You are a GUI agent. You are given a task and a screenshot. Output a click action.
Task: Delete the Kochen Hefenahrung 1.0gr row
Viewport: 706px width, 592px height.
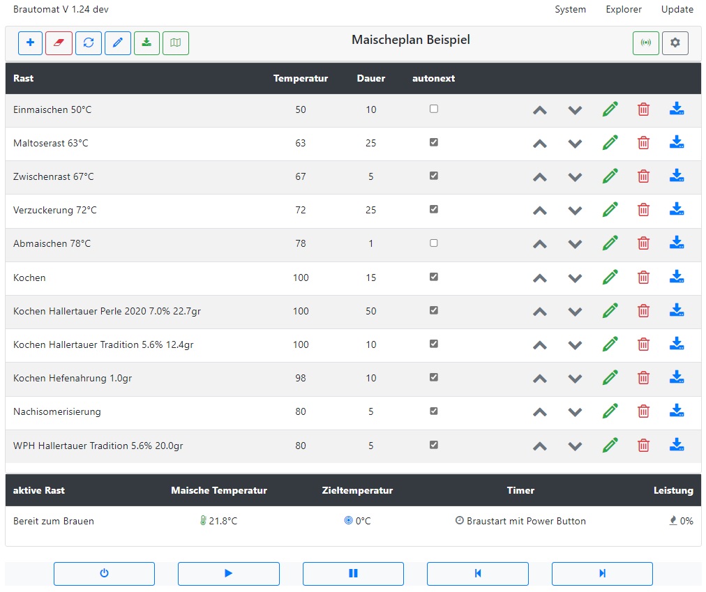coord(643,378)
